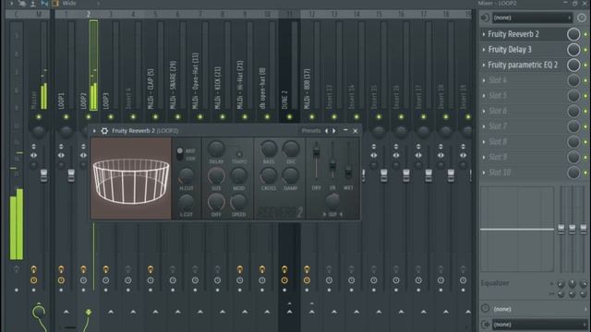
Task: Open the bottom output (none) dropdown
Action: tap(539, 325)
